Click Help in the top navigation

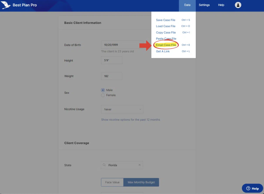pyautogui.click(x=221, y=5)
